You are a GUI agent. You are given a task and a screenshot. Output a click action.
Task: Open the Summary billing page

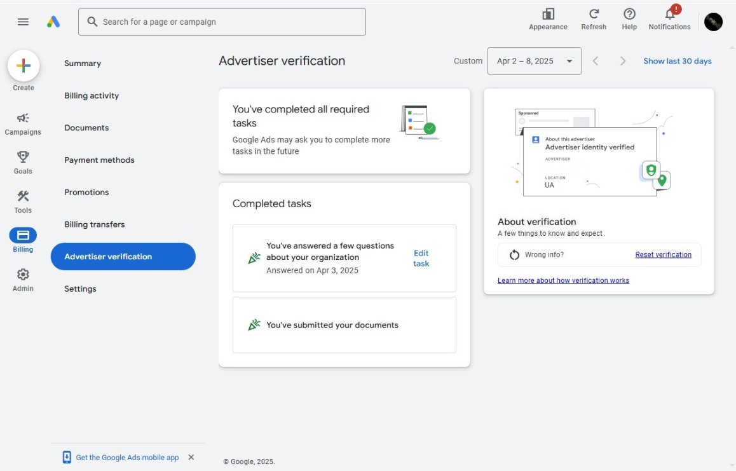coord(83,64)
